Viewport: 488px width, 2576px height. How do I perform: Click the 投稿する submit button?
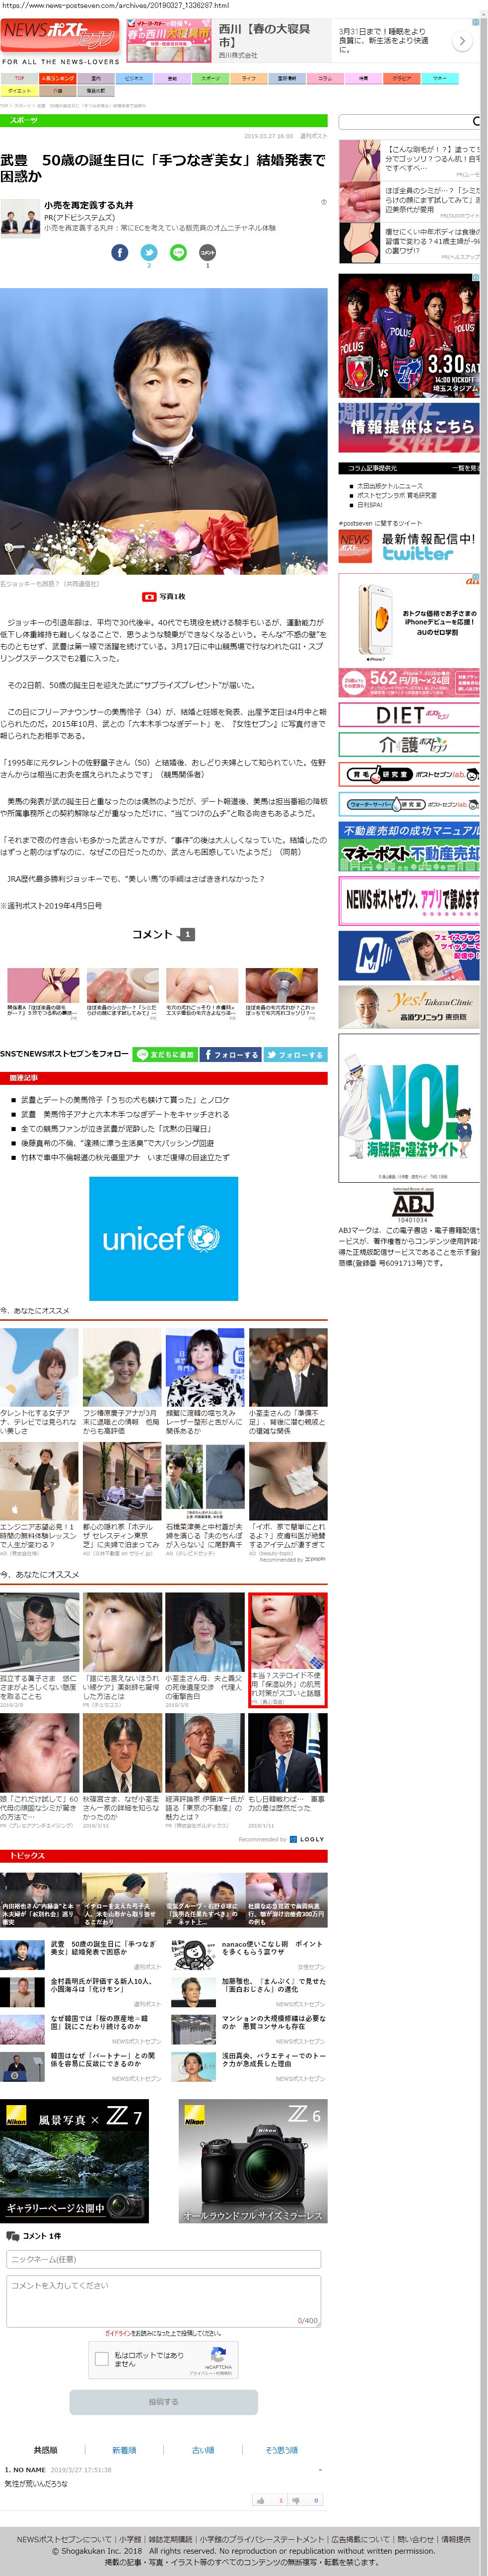(163, 2401)
